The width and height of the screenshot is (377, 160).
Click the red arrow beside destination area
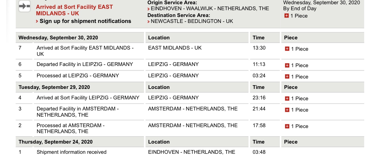click(148, 22)
